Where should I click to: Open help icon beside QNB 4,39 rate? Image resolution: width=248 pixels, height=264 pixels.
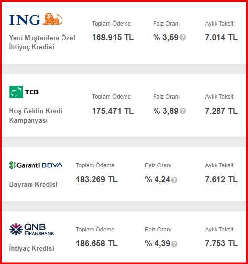pyautogui.click(x=174, y=244)
